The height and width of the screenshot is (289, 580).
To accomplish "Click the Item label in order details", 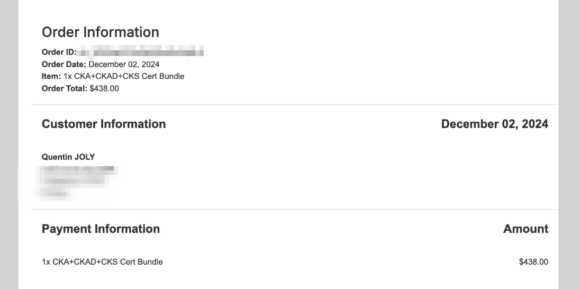I will tap(51, 76).
